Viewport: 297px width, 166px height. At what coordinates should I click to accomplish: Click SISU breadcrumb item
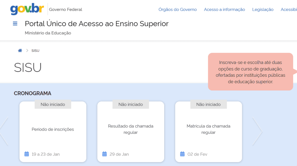[x=35, y=51]
